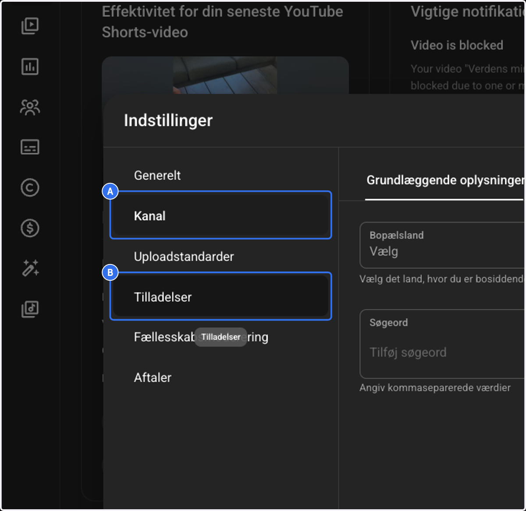Open the Earn dollar icon in the sidebar

pyautogui.click(x=30, y=228)
